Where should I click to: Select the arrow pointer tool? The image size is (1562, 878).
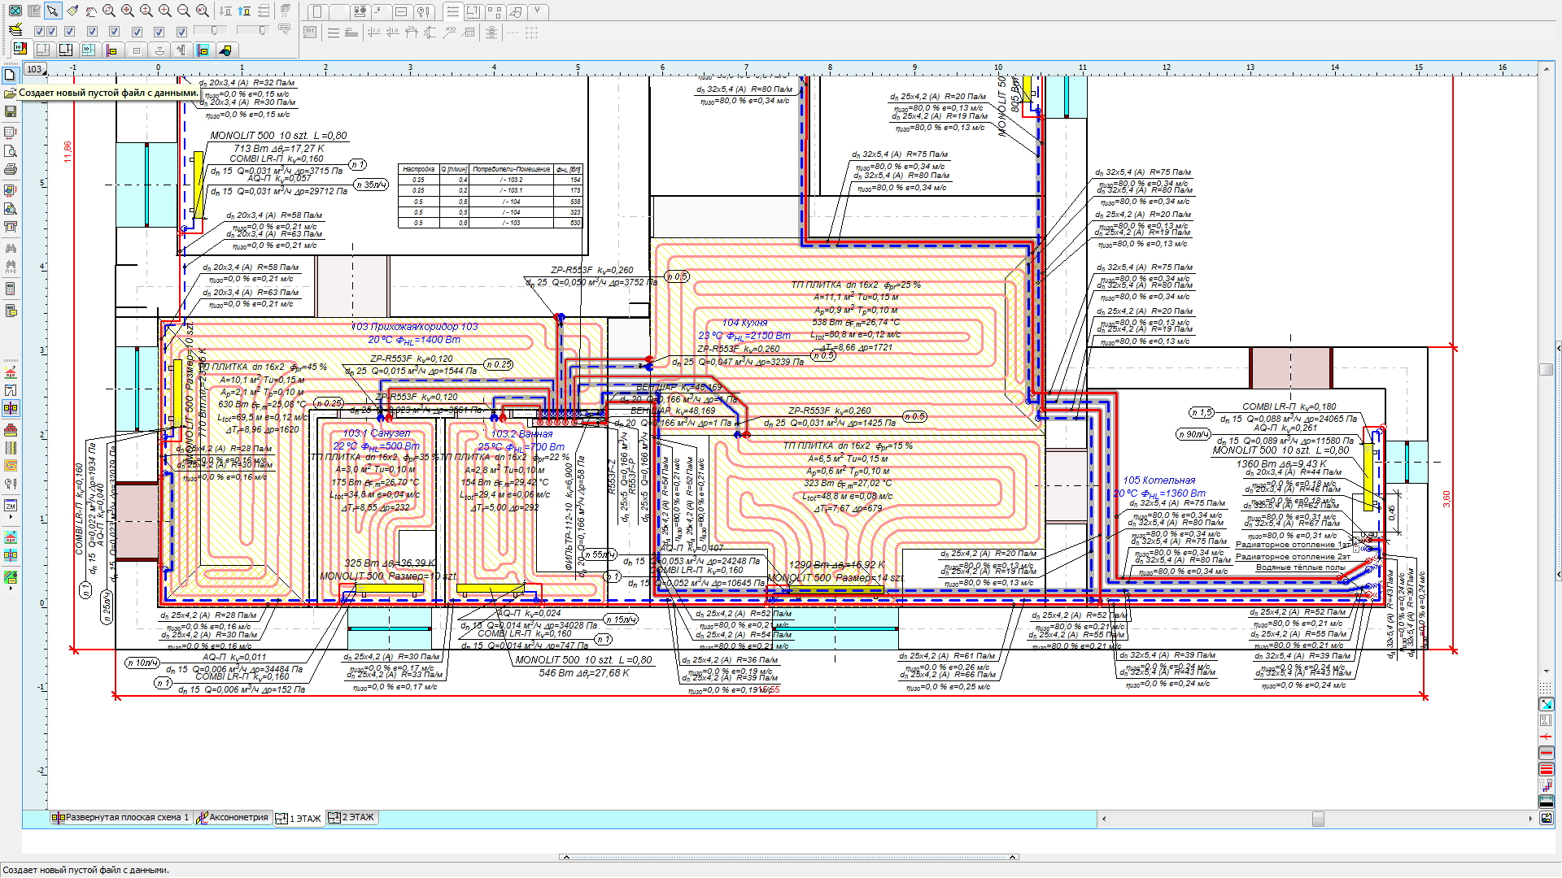click(x=53, y=11)
